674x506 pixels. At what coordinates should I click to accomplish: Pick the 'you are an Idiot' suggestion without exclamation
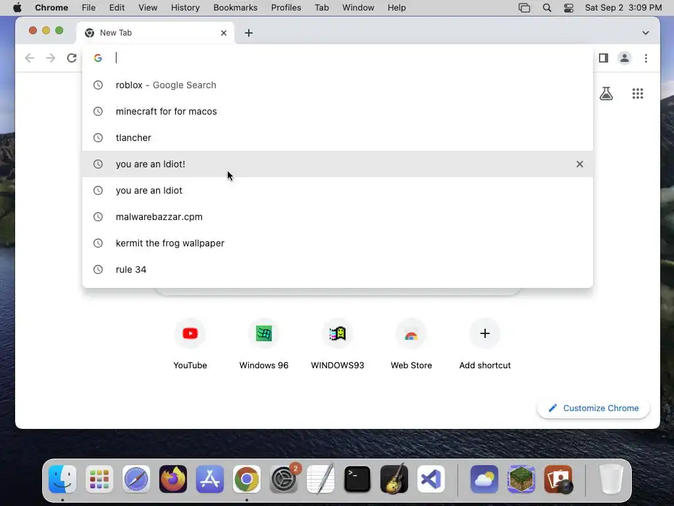point(338,190)
